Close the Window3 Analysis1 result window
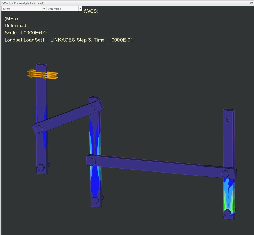Viewport: 254px width, 235px height. point(251,3)
